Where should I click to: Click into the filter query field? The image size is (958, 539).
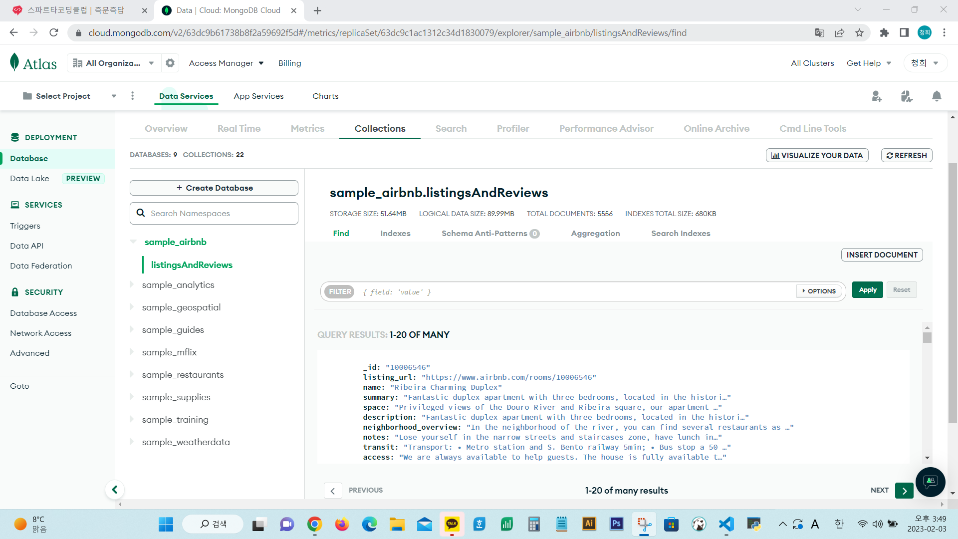576,291
